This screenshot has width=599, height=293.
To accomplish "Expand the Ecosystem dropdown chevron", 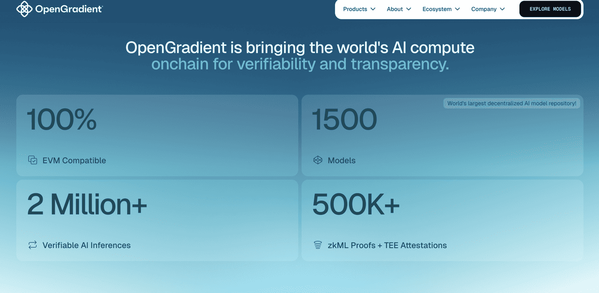I will click(x=457, y=9).
